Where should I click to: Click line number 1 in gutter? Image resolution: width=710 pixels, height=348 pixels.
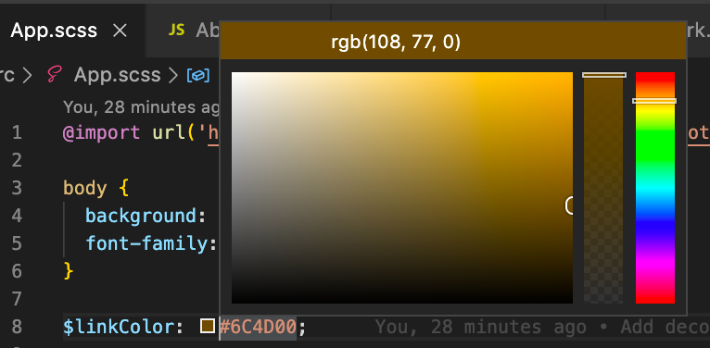[x=17, y=133]
